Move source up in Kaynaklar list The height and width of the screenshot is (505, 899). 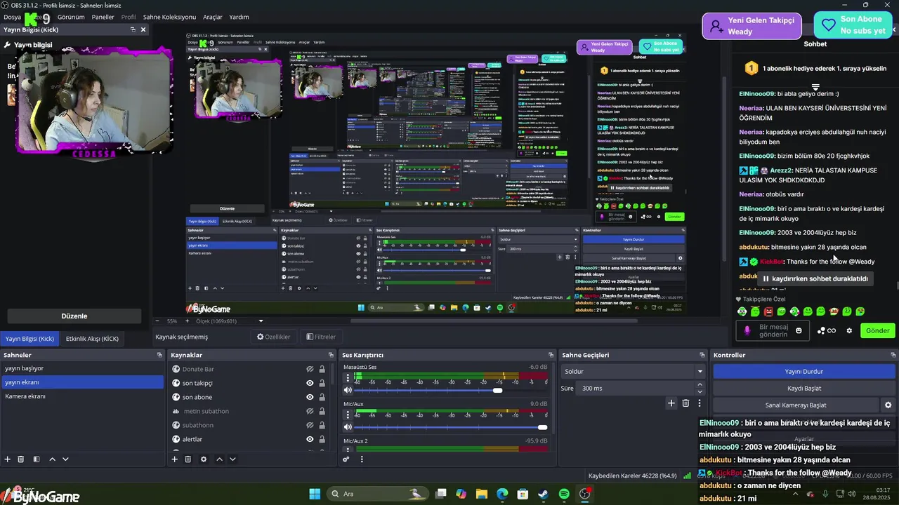[219, 459]
